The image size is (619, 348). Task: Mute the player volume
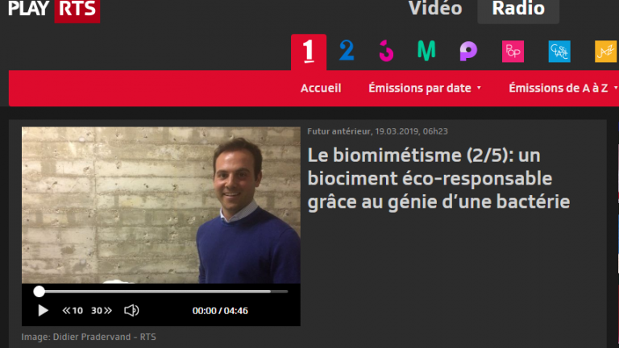(x=131, y=310)
